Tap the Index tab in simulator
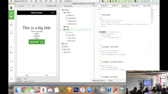 27,75
